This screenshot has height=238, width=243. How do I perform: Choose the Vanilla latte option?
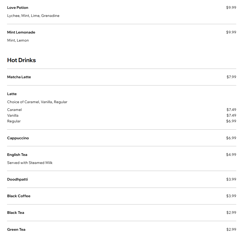122,115
